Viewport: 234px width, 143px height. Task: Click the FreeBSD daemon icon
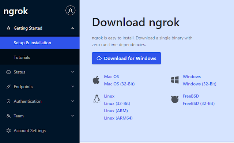175,99
